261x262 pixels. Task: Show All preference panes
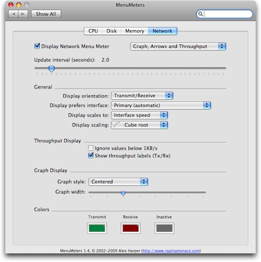tap(46, 14)
